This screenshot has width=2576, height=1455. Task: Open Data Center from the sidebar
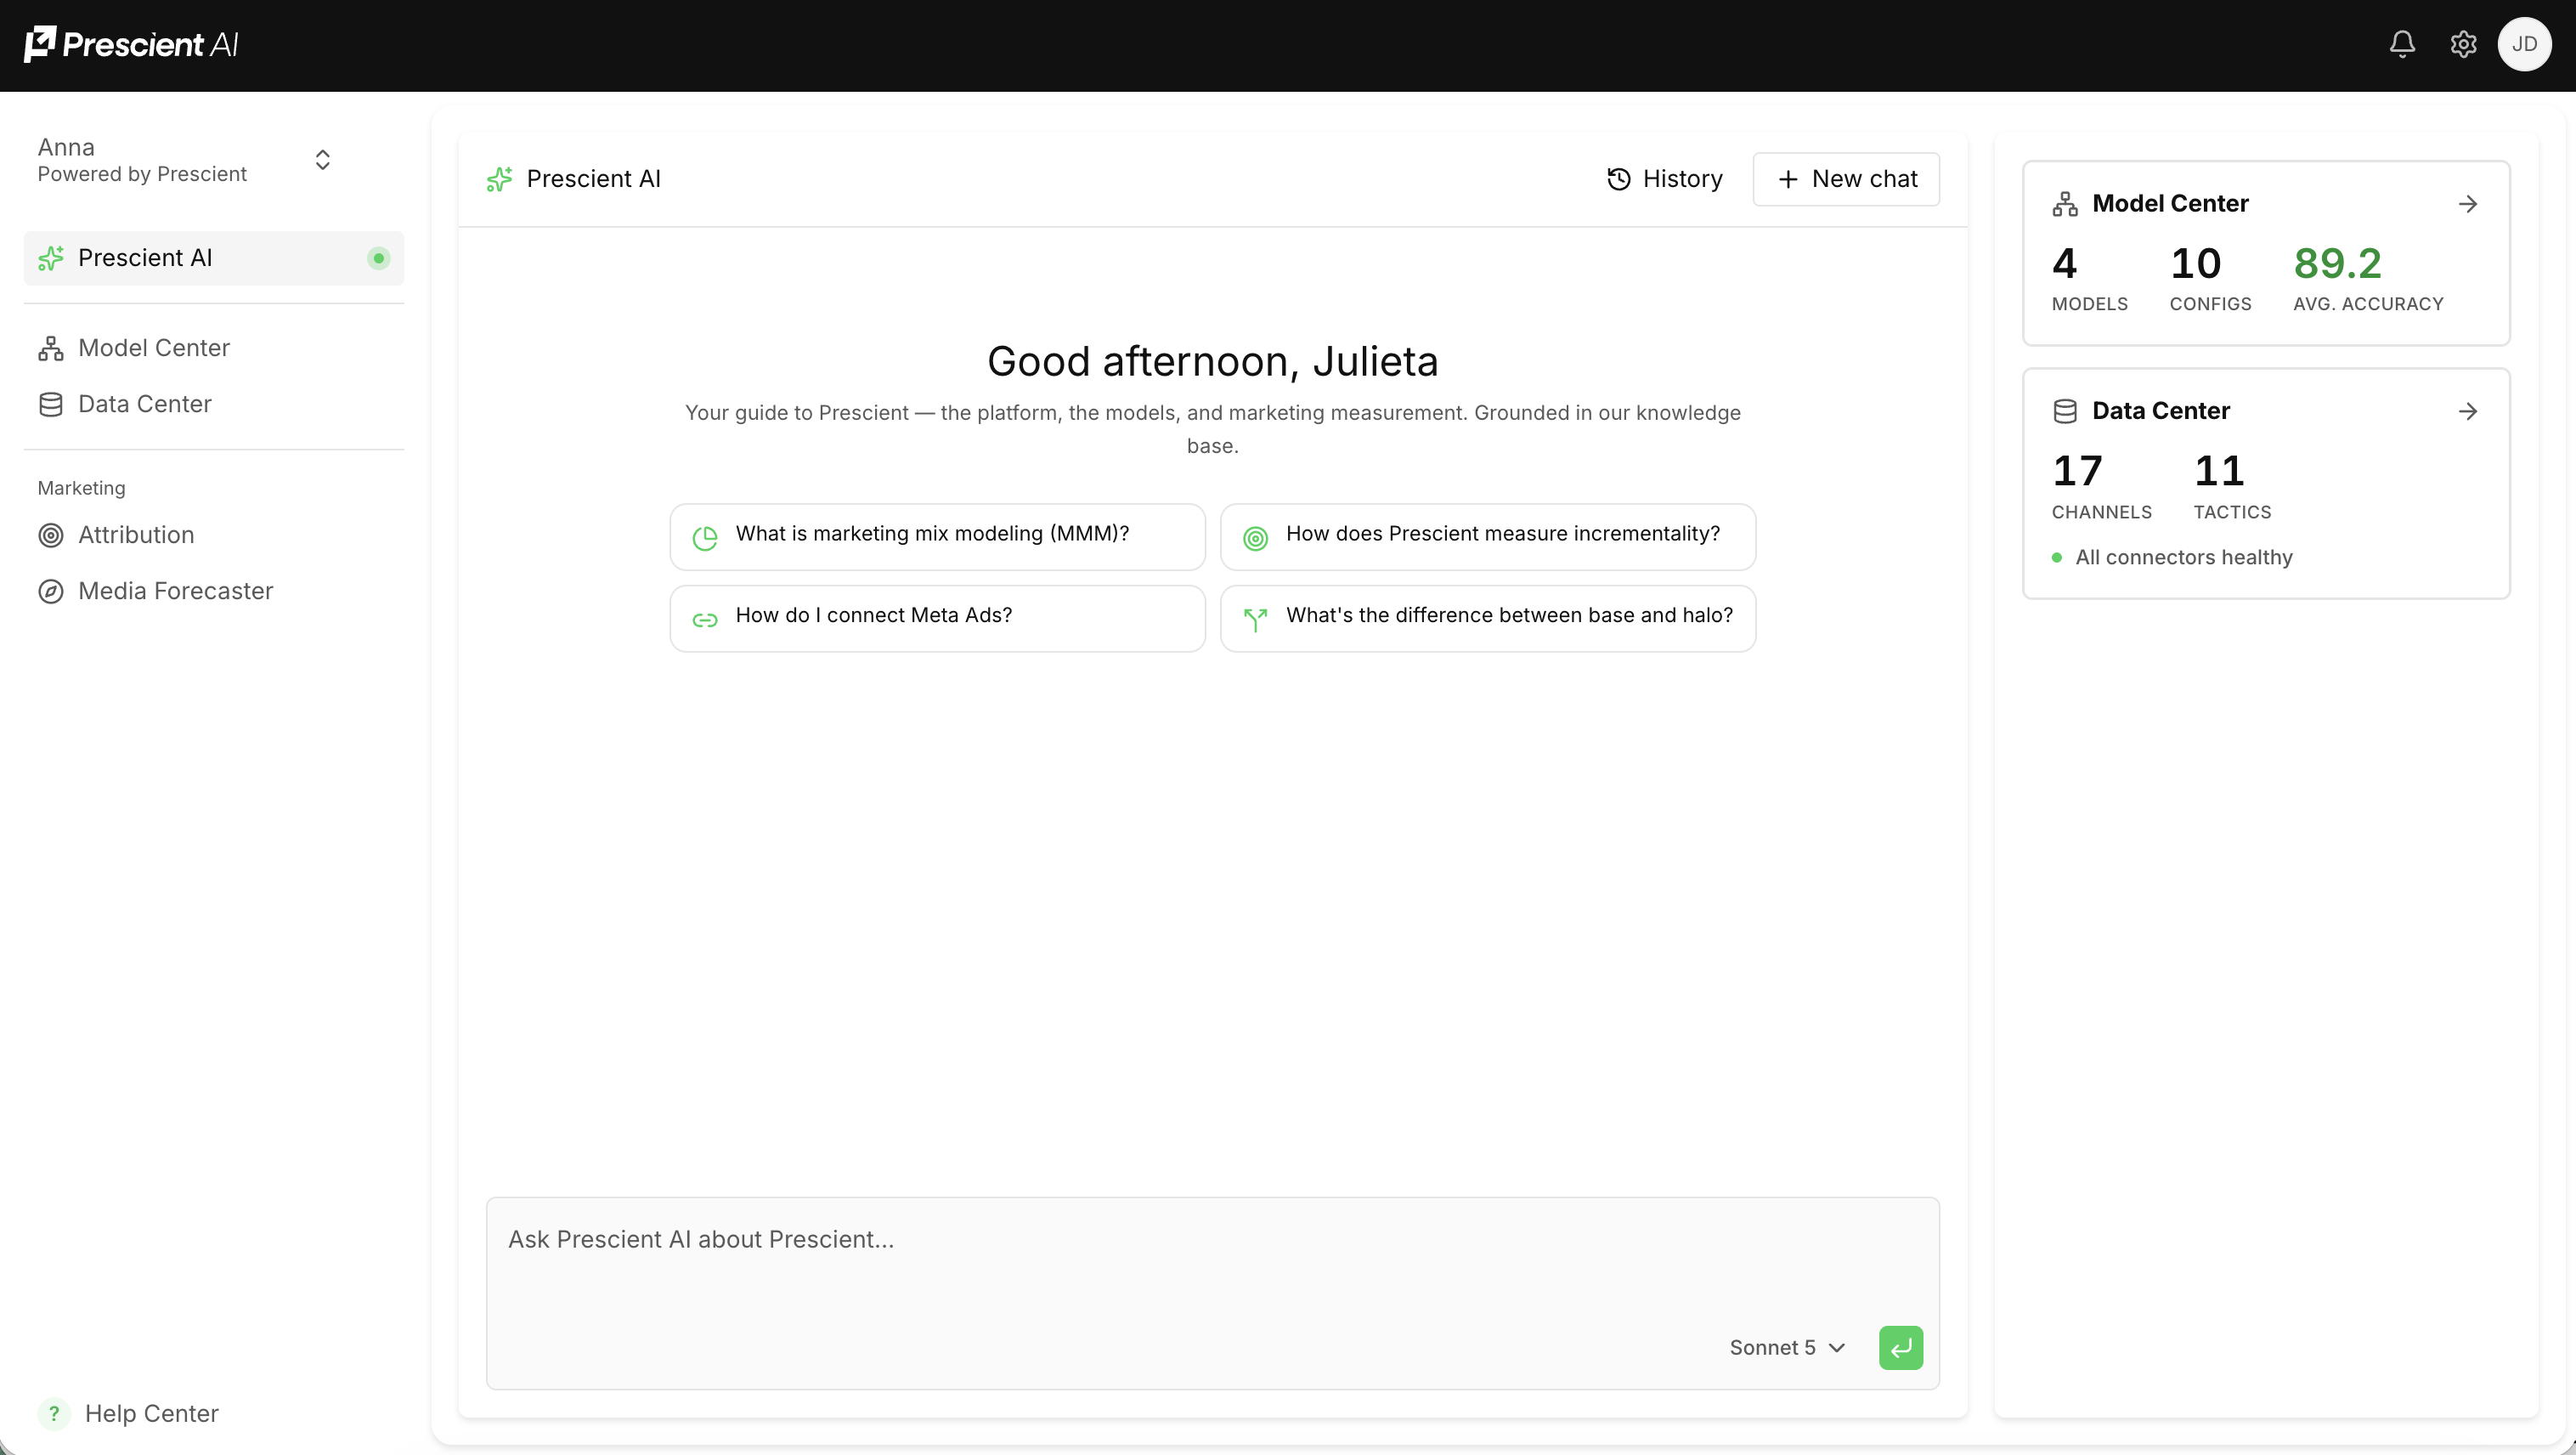(145, 404)
